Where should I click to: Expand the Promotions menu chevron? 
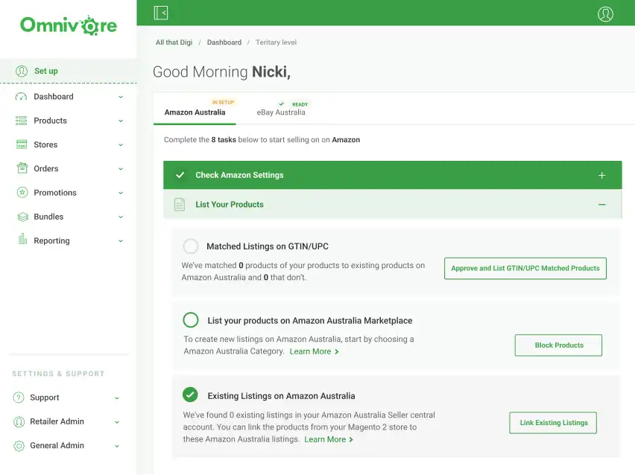tap(121, 193)
